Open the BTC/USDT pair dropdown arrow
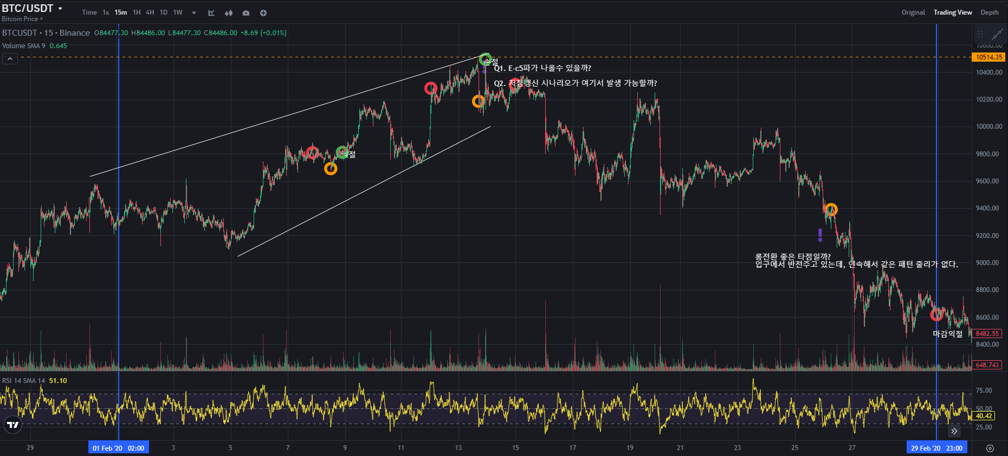The height and width of the screenshot is (456, 1008). tap(60, 9)
